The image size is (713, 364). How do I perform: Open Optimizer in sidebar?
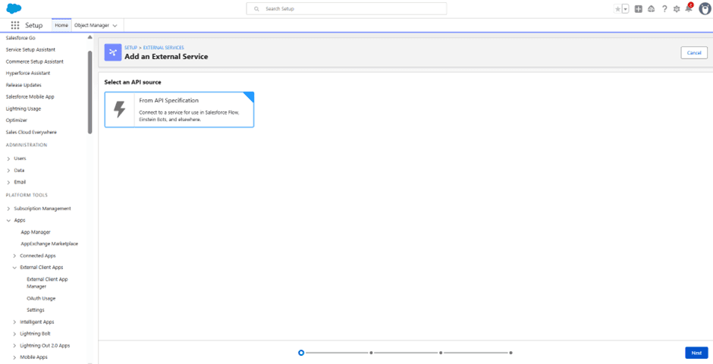click(17, 121)
